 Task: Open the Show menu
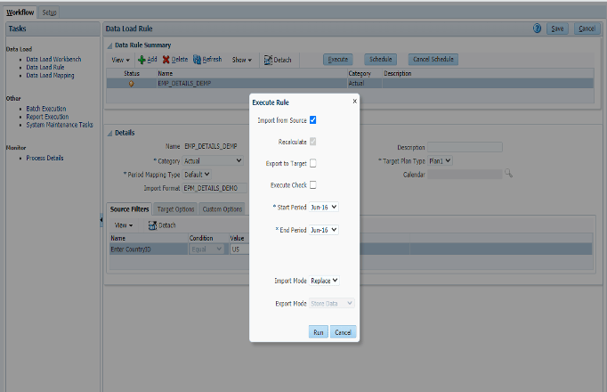point(241,60)
